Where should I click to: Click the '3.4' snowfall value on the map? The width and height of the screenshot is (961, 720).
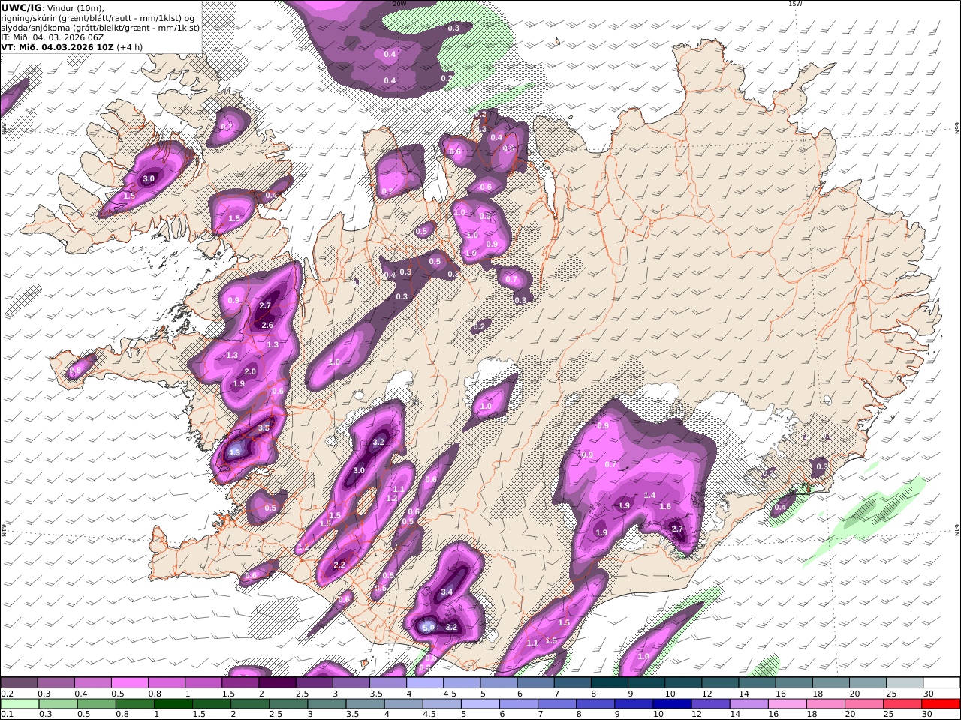[x=447, y=592]
